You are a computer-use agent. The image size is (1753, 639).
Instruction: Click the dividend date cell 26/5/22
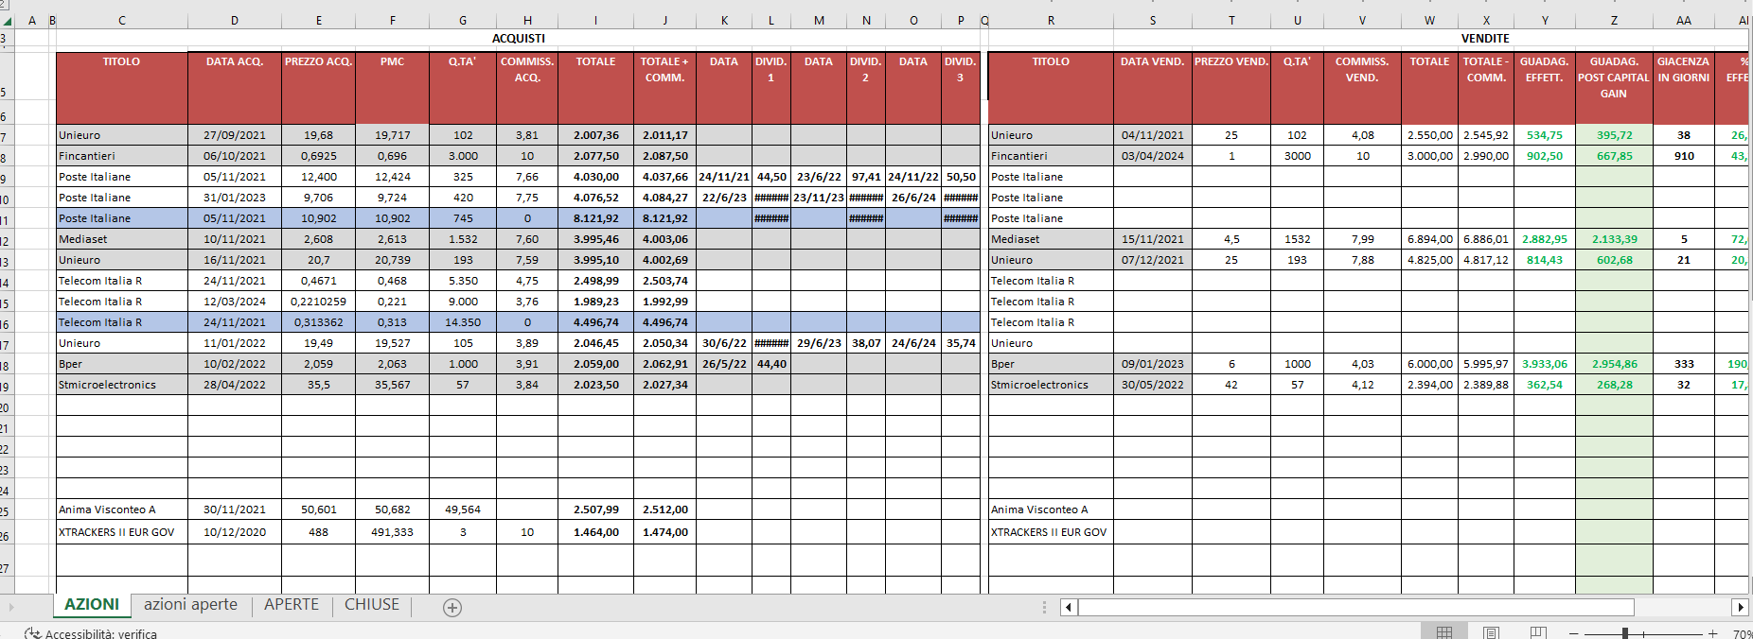point(724,364)
